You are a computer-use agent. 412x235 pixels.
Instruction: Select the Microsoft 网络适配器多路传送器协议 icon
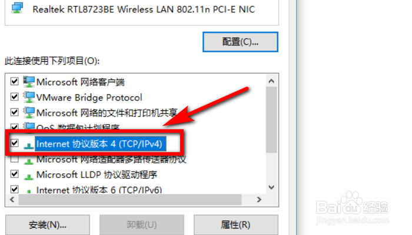(29, 161)
